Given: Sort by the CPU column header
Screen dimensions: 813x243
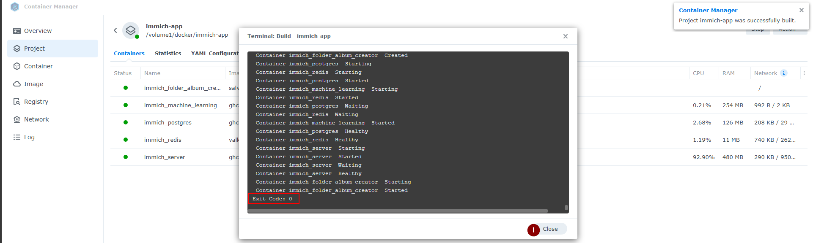Looking at the screenshot, I should [x=698, y=73].
